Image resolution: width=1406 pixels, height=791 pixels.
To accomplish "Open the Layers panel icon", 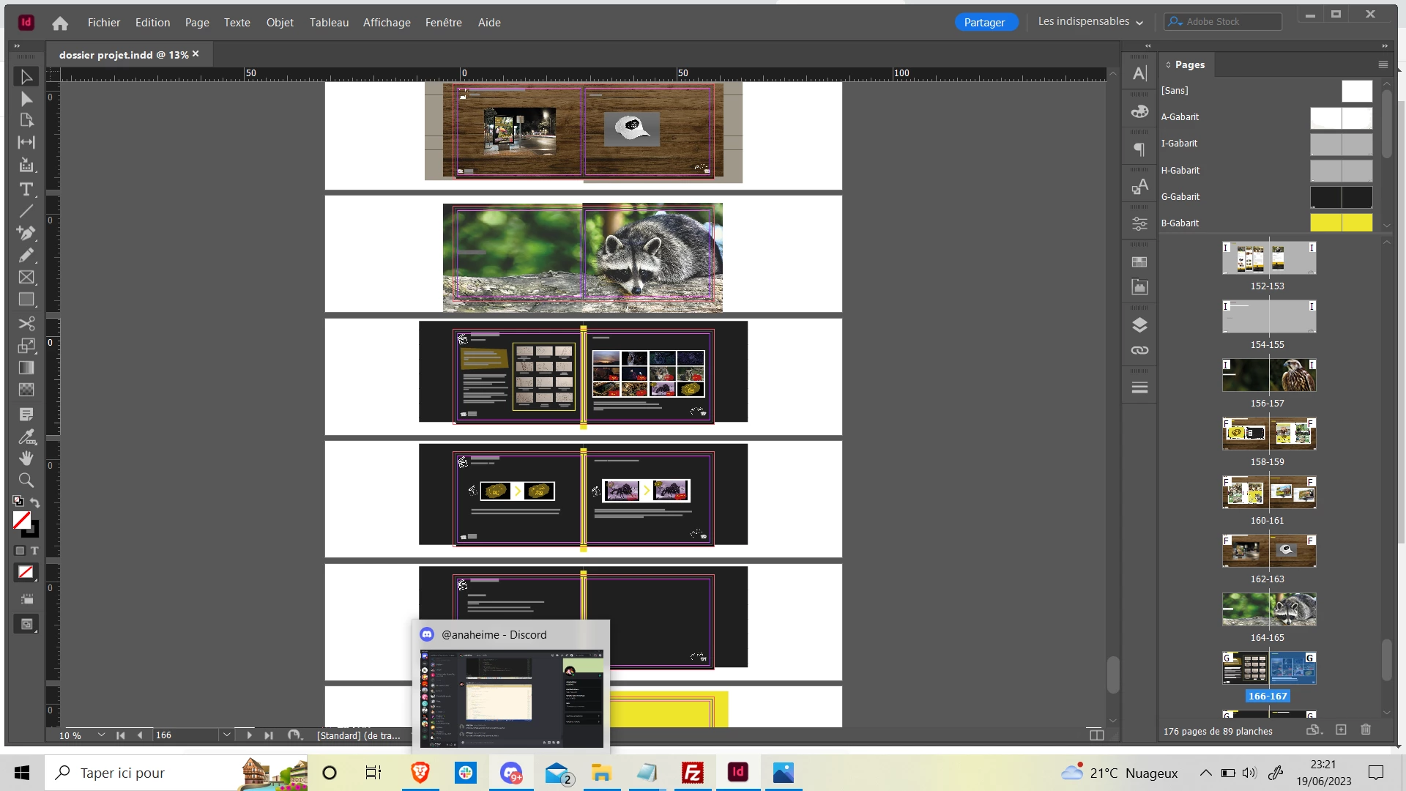I will 1139,324.
